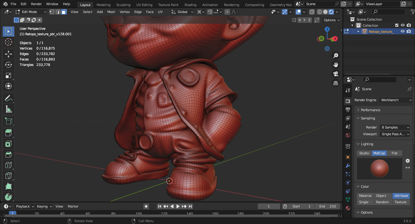Open the Render 8 Samples dropdown
415x224 pixels.
[x=394, y=127]
